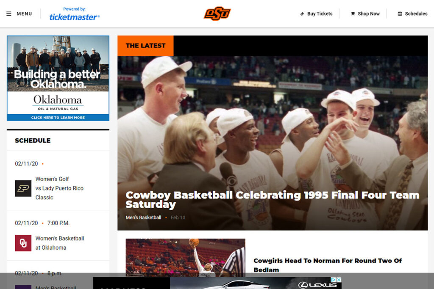This screenshot has width=434, height=289.
Task: Click Men's Basketball tag under headline
Action: coord(143,217)
